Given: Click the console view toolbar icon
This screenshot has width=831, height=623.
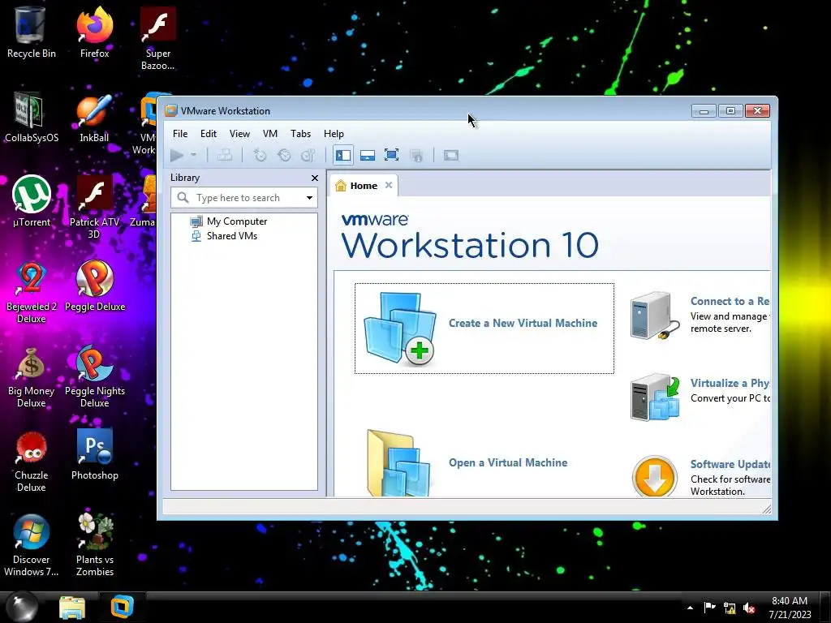Looking at the screenshot, I should point(451,155).
